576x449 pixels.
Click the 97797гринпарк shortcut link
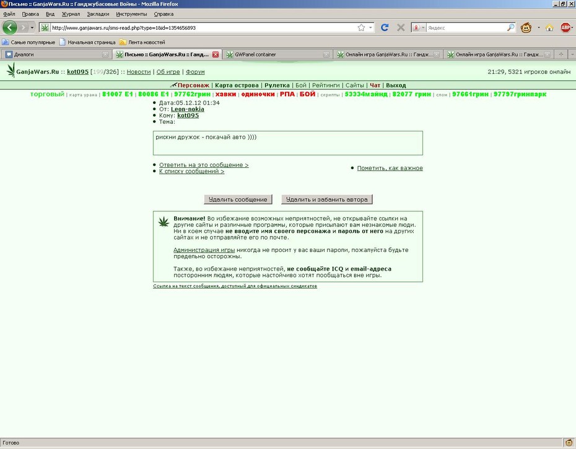point(520,94)
